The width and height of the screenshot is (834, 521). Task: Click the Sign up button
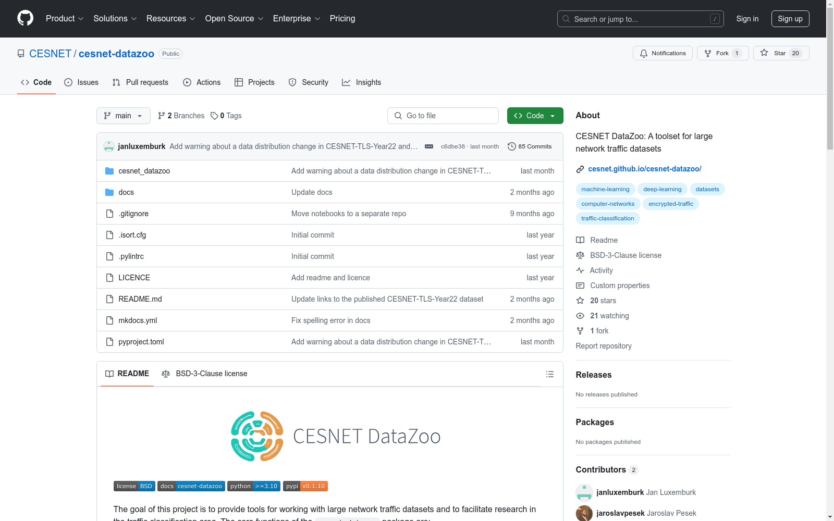790,18
